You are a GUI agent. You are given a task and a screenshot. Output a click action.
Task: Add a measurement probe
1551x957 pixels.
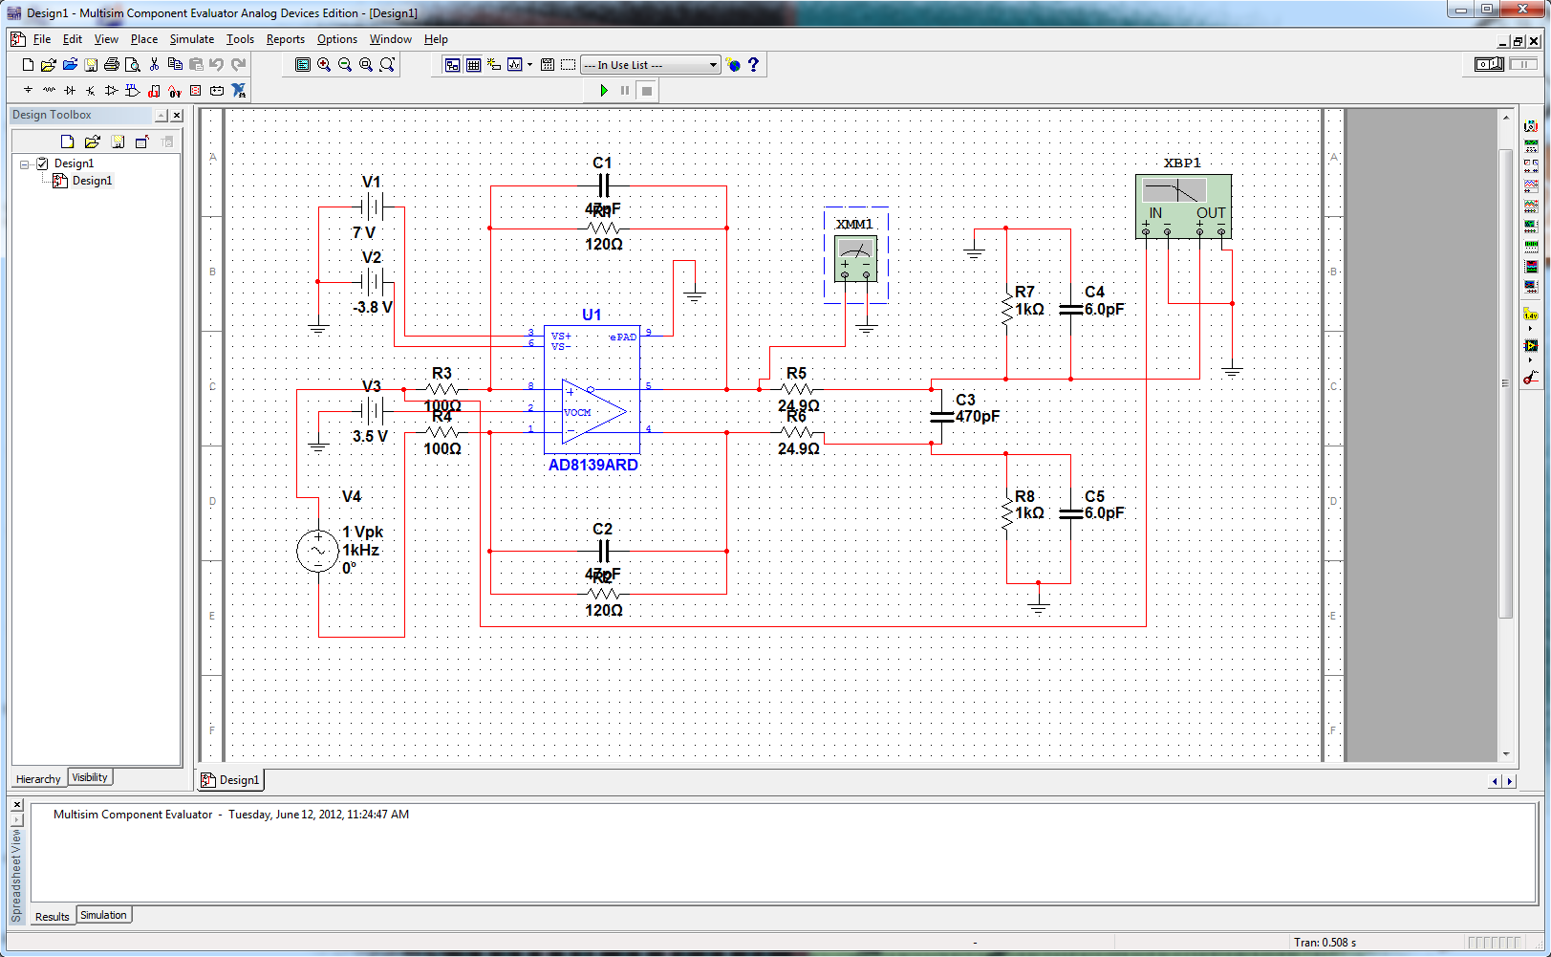click(x=1531, y=314)
